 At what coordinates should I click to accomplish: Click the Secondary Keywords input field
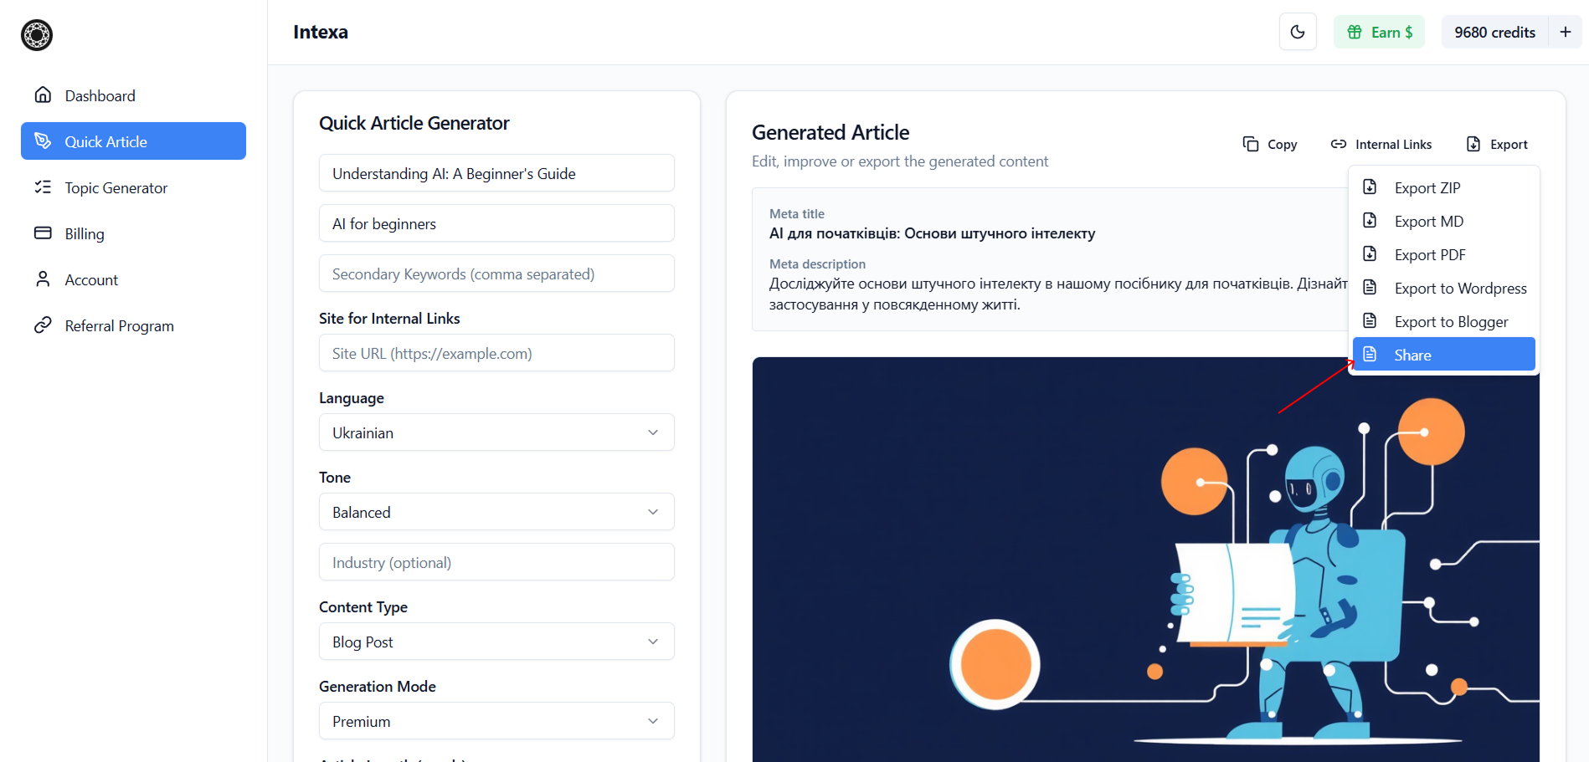tap(496, 274)
